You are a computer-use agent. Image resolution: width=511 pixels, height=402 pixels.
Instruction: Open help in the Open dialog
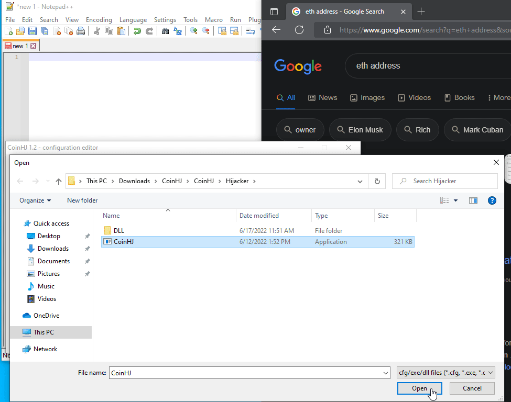[492, 200]
